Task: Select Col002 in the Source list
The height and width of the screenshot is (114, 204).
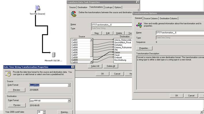Action: (x=80, y=42)
